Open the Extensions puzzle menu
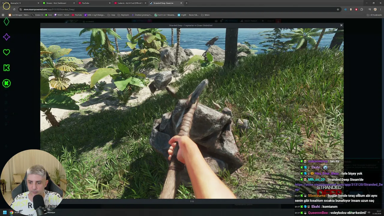384x216 pixels. pos(362,9)
